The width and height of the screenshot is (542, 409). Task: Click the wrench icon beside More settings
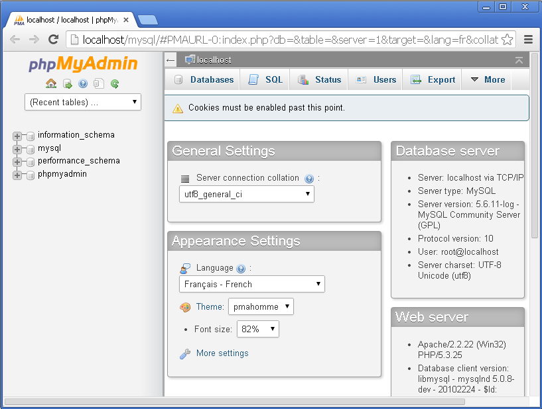point(185,354)
